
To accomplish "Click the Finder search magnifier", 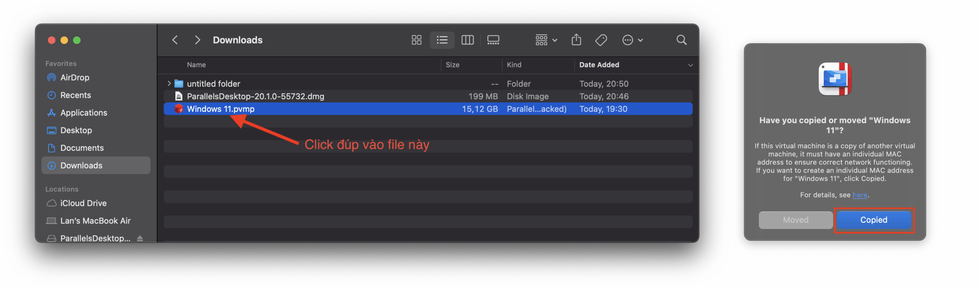I will point(681,40).
